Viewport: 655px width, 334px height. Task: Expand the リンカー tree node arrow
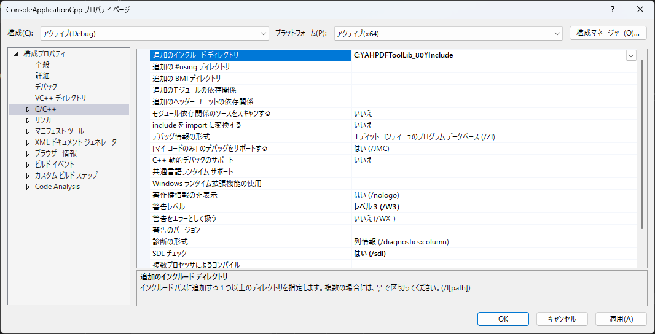coord(28,120)
